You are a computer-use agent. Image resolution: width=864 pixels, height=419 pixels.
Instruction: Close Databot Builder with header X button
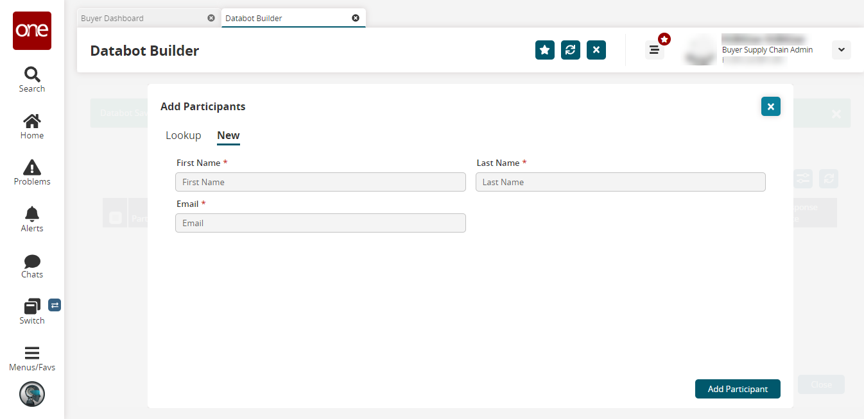[596, 50]
